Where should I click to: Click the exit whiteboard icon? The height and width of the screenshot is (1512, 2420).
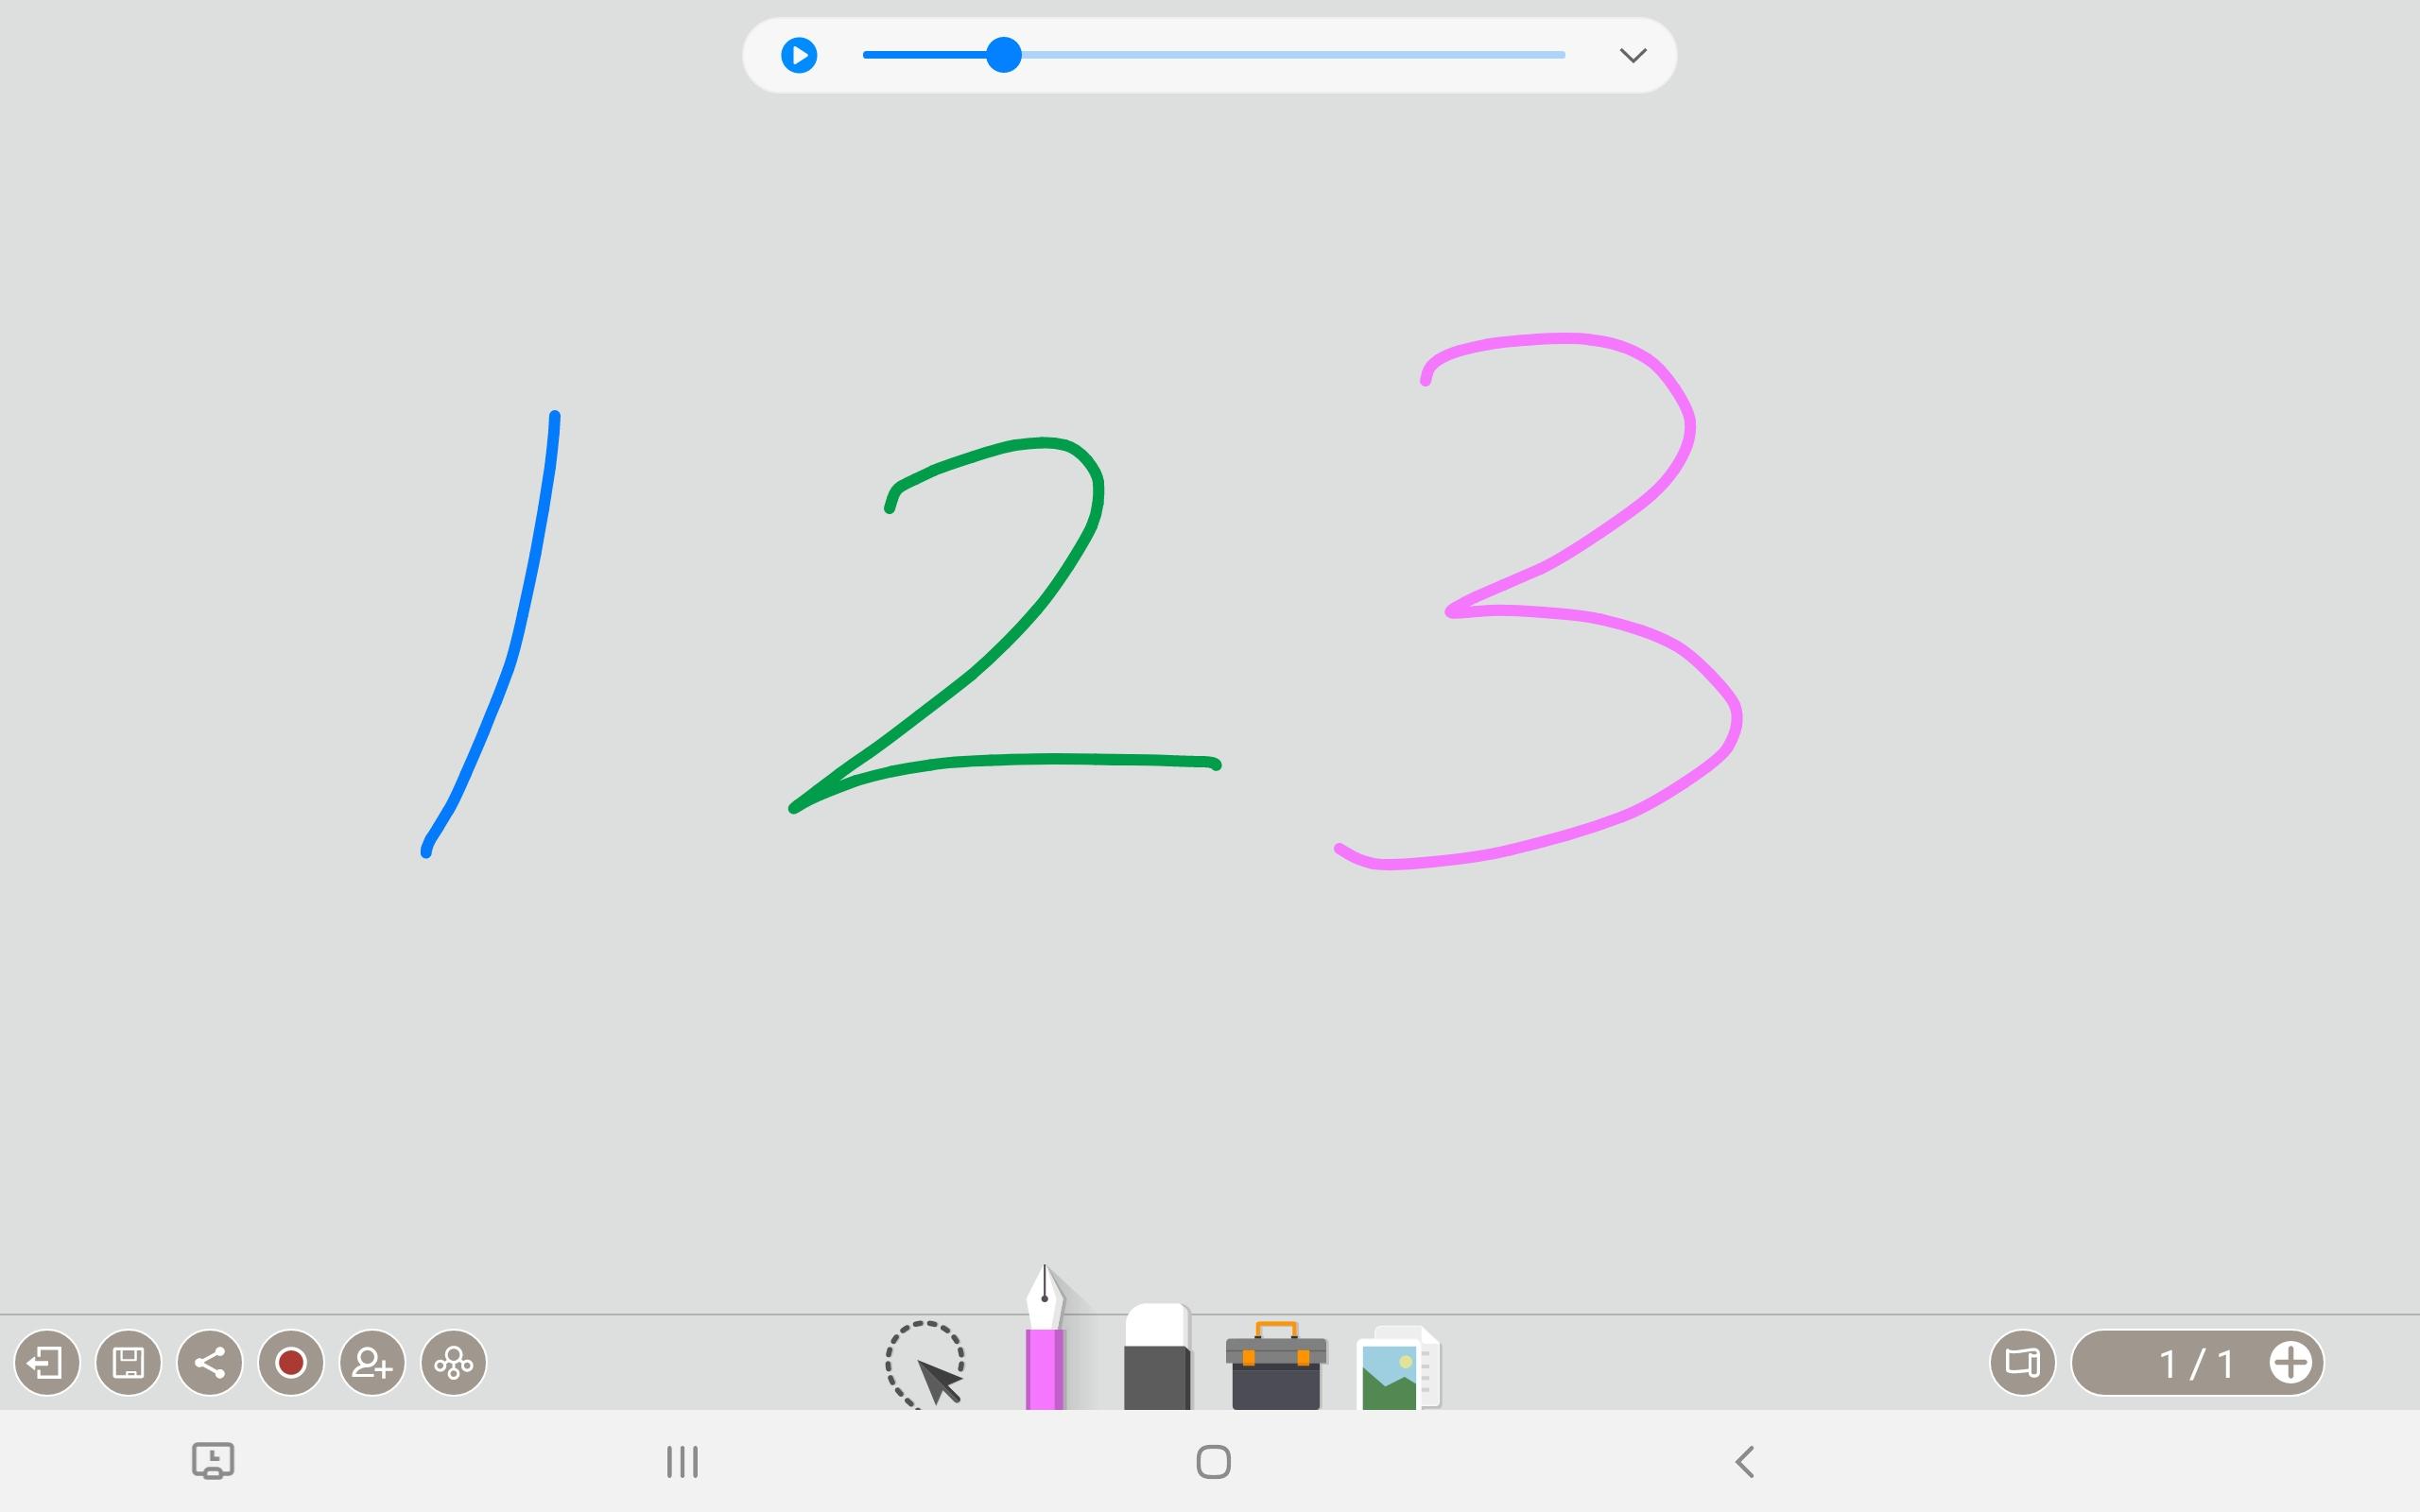(47, 1362)
